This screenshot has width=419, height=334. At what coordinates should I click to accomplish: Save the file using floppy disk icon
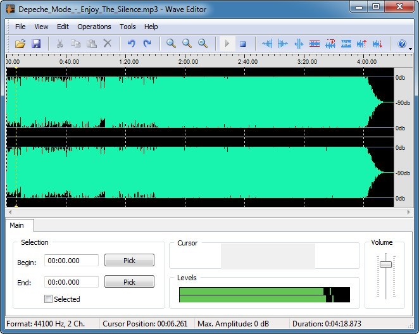[36, 44]
